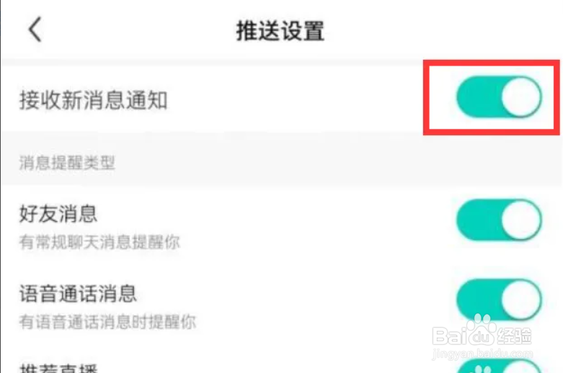The height and width of the screenshot is (373, 563).
Task: Click description 有常规聊天消息提醒你
Action: coord(99,242)
